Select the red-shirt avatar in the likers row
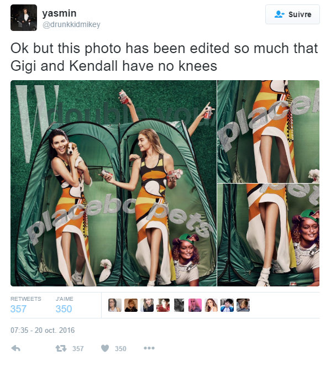This screenshot has height=371, width=336. coord(163,305)
